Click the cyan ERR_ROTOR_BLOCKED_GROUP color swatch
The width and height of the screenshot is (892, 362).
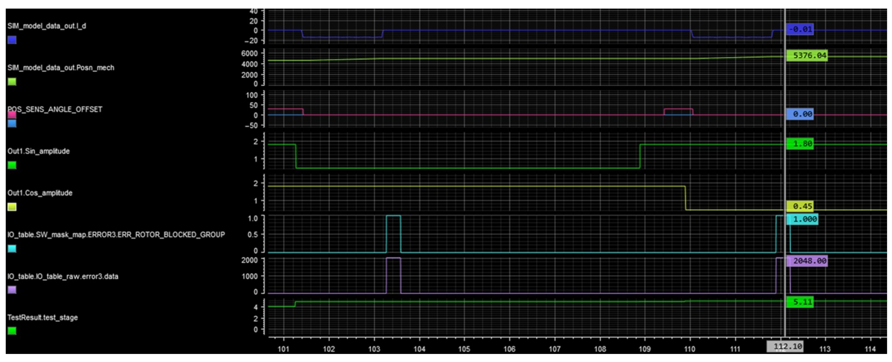click(12, 248)
